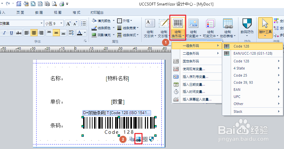The image size is (284, 149).
Task: Click 数码防伪 digital anti-counterfeit shield
Action: [x=247, y=27]
